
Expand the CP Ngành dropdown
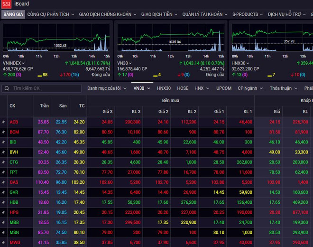pyautogui.click(x=251, y=88)
